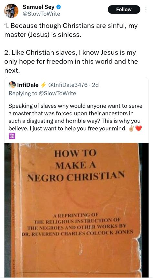This screenshot has width=153, height=278.
Task: Open the InfiDale display name
Action: 27,85
